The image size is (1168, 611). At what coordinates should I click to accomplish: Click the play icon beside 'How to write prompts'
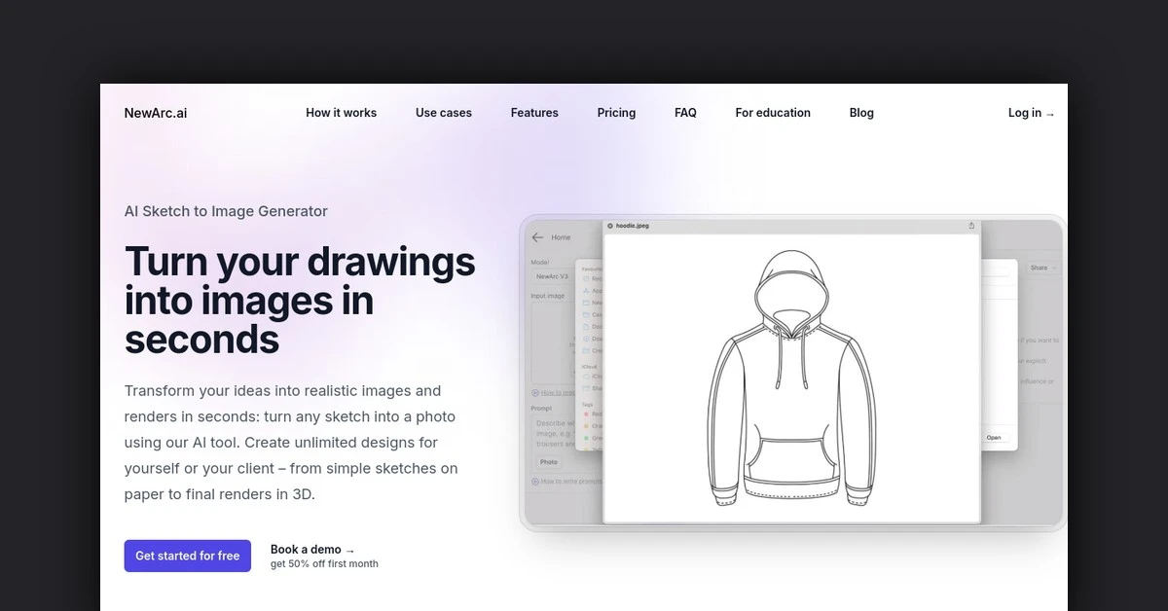click(535, 482)
